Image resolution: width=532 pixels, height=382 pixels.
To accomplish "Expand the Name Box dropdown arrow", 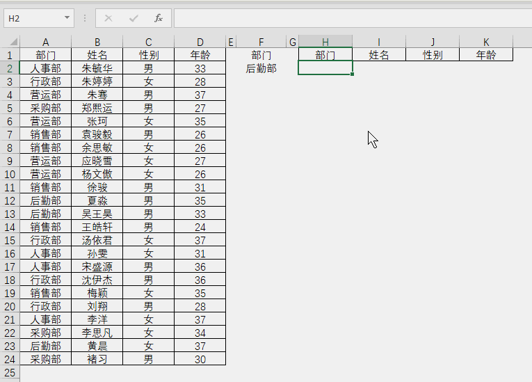I will (x=67, y=17).
